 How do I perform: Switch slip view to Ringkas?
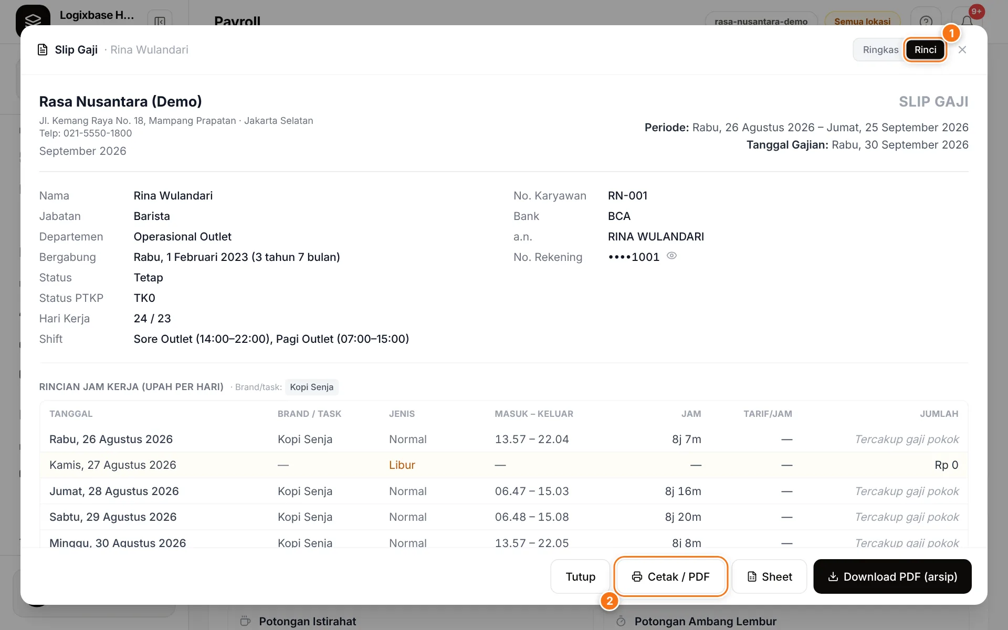pyautogui.click(x=880, y=50)
